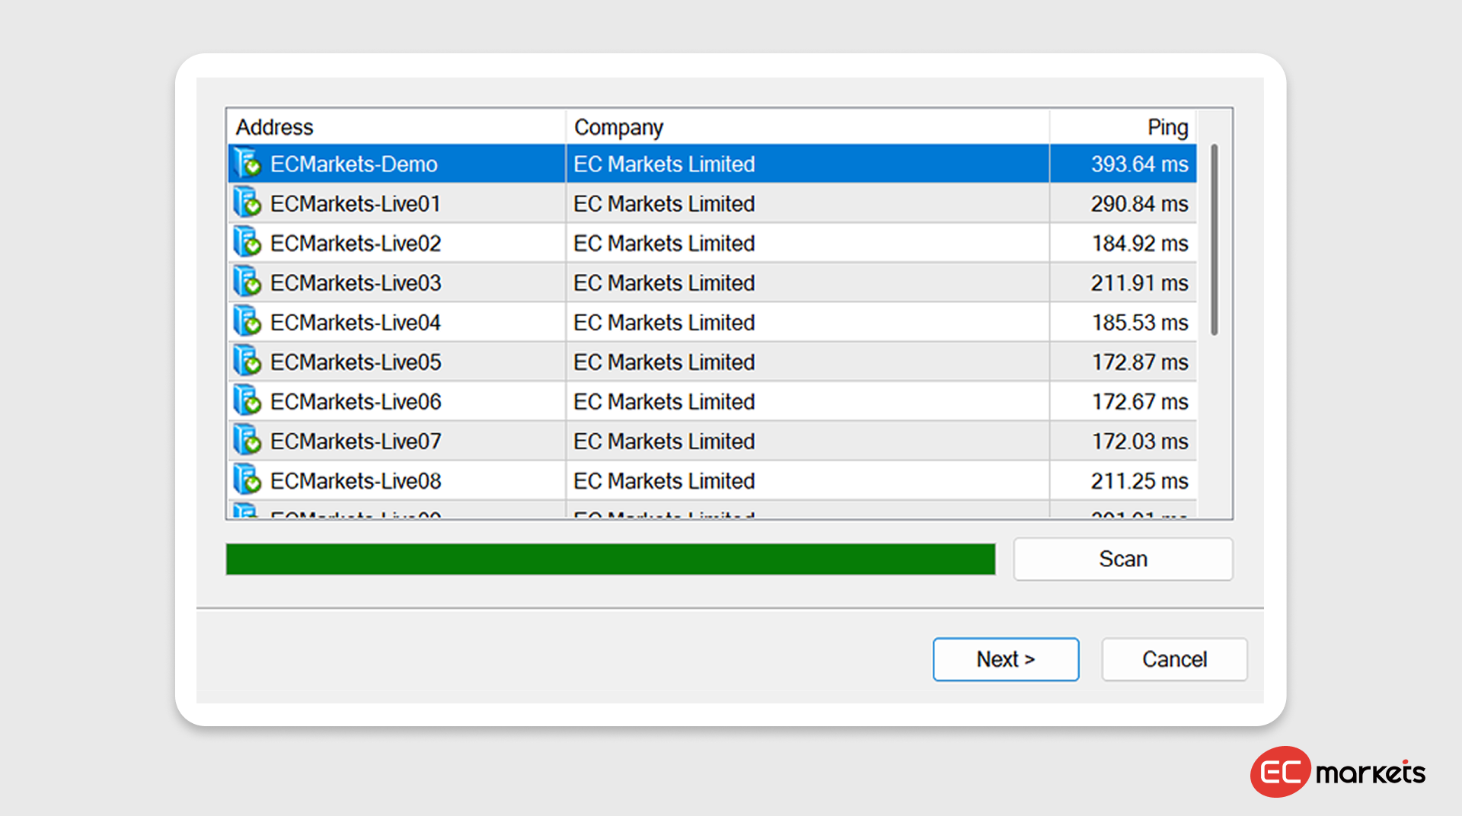Click the server list vertical scrollbar thumb
1462x816 pixels.
[x=1215, y=239]
